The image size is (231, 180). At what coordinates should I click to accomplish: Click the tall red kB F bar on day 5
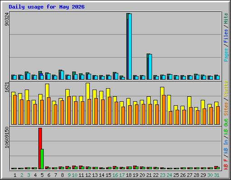click(x=40, y=148)
